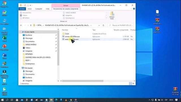Open Google Chrome desktop shortcut
Viewport: 181px width, 102px height.
click(x=5, y=5)
